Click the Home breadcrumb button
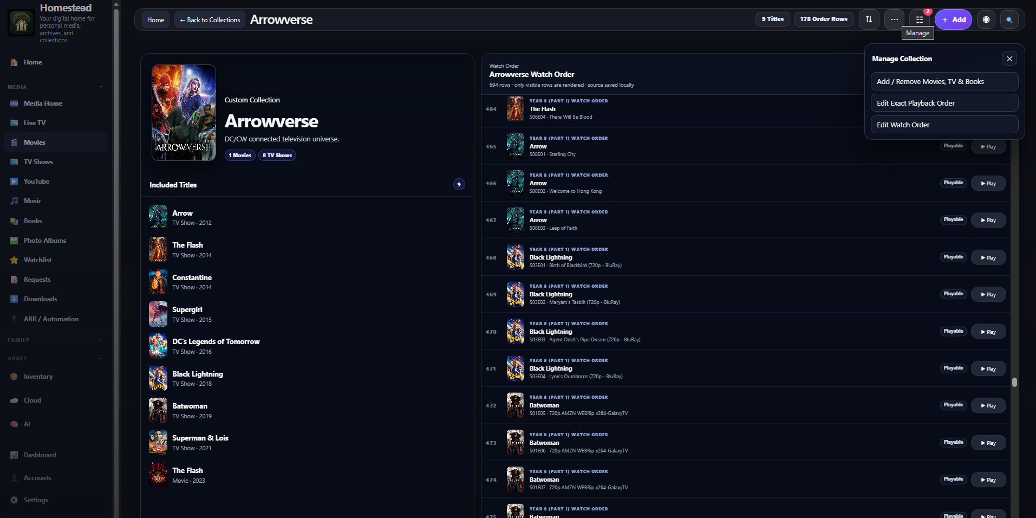 tap(156, 20)
